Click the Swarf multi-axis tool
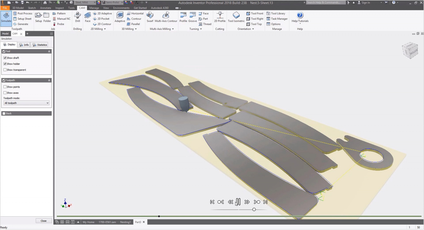Image resolution: width=424 pixels, height=230 pixels. [x=150, y=17]
